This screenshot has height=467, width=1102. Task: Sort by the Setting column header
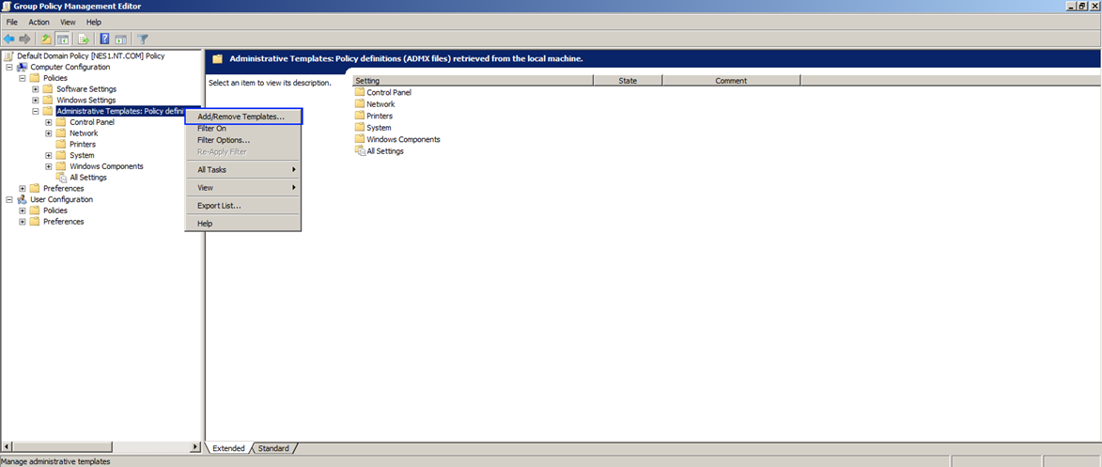click(473, 81)
